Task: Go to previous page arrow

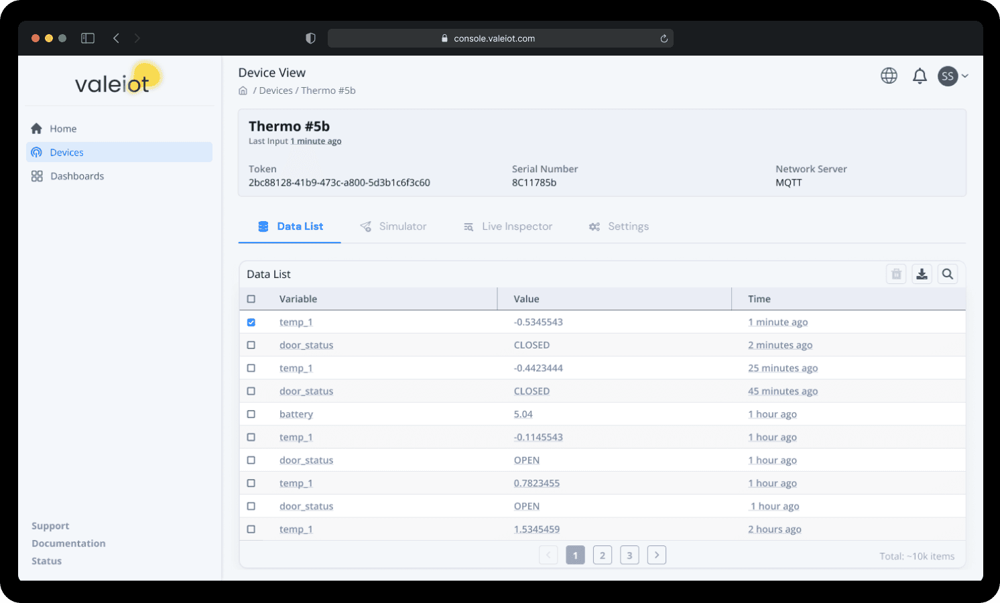Action: [548, 555]
